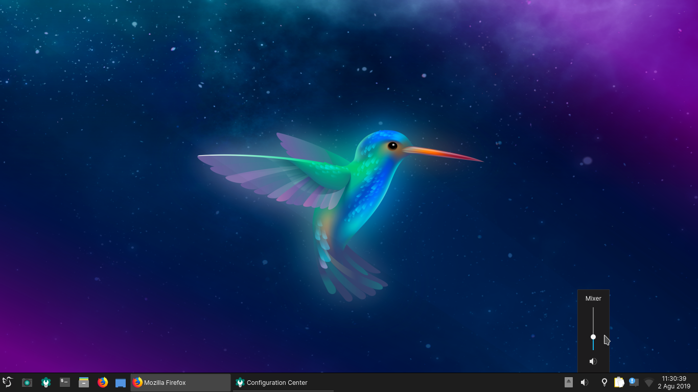698x392 pixels.
Task: Click the volume slider handle
Action: (x=593, y=337)
